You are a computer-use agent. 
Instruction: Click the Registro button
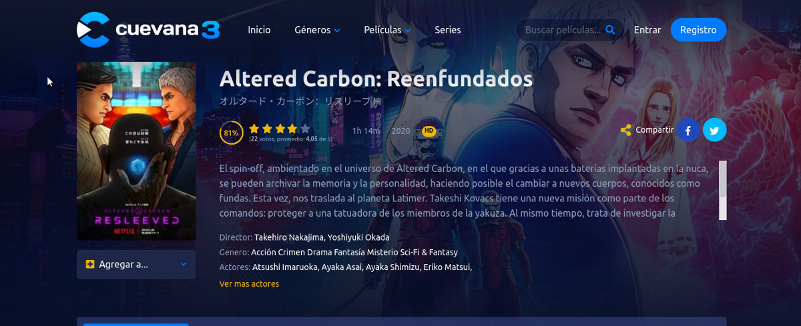point(698,30)
